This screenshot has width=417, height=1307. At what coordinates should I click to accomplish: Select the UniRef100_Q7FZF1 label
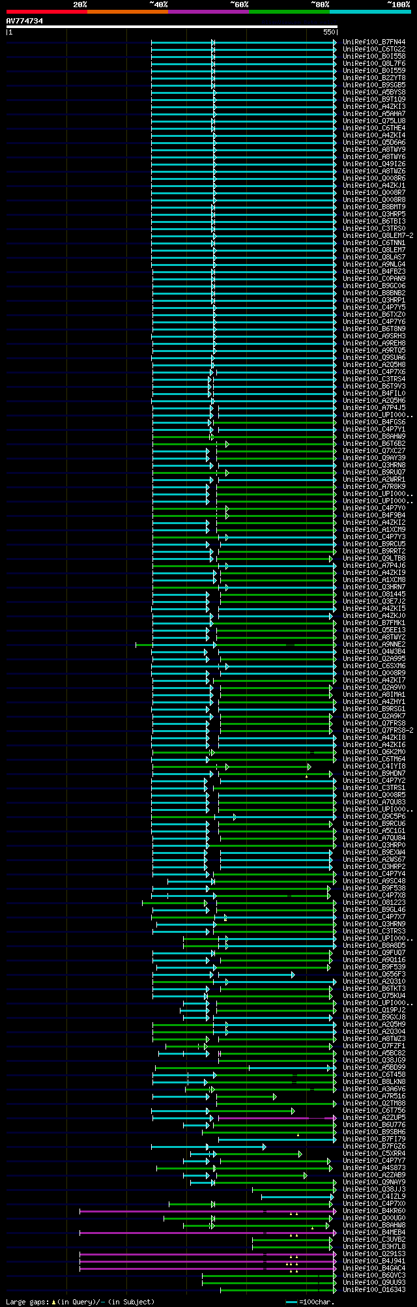pyautogui.click(x=374, y=1046)
